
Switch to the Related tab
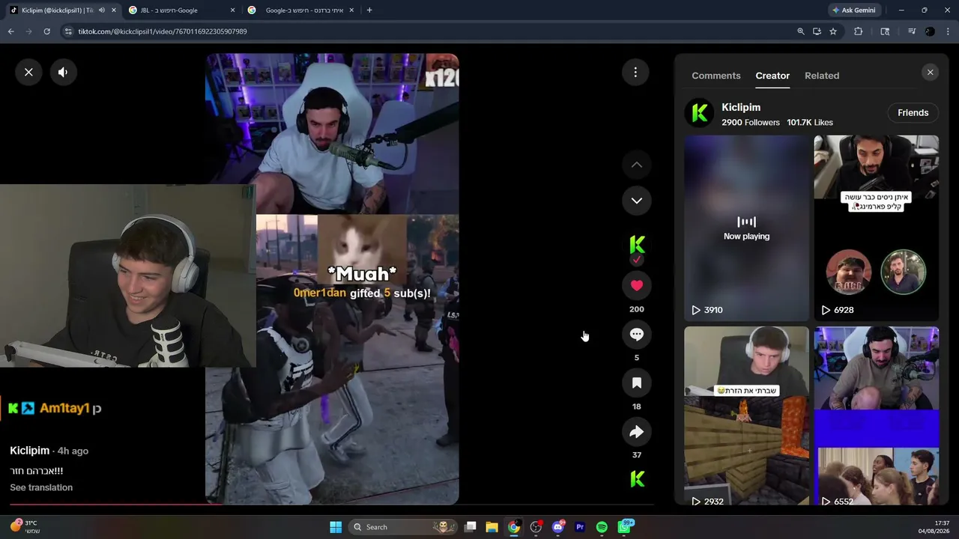(822, 76)
